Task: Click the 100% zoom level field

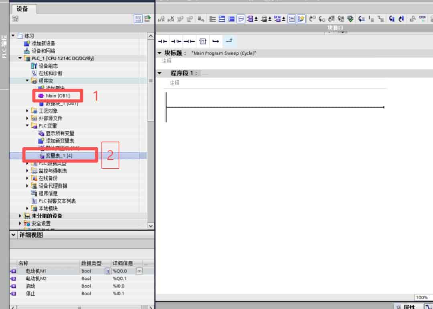Action: [x=423, y=297]
